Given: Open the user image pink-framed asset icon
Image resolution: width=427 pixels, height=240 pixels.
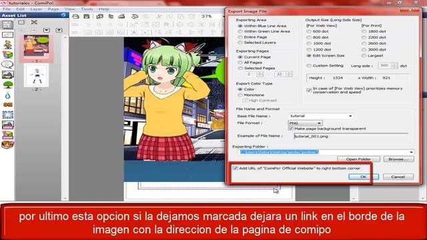Looking at the screenshot, I should (x=7, y=125).
